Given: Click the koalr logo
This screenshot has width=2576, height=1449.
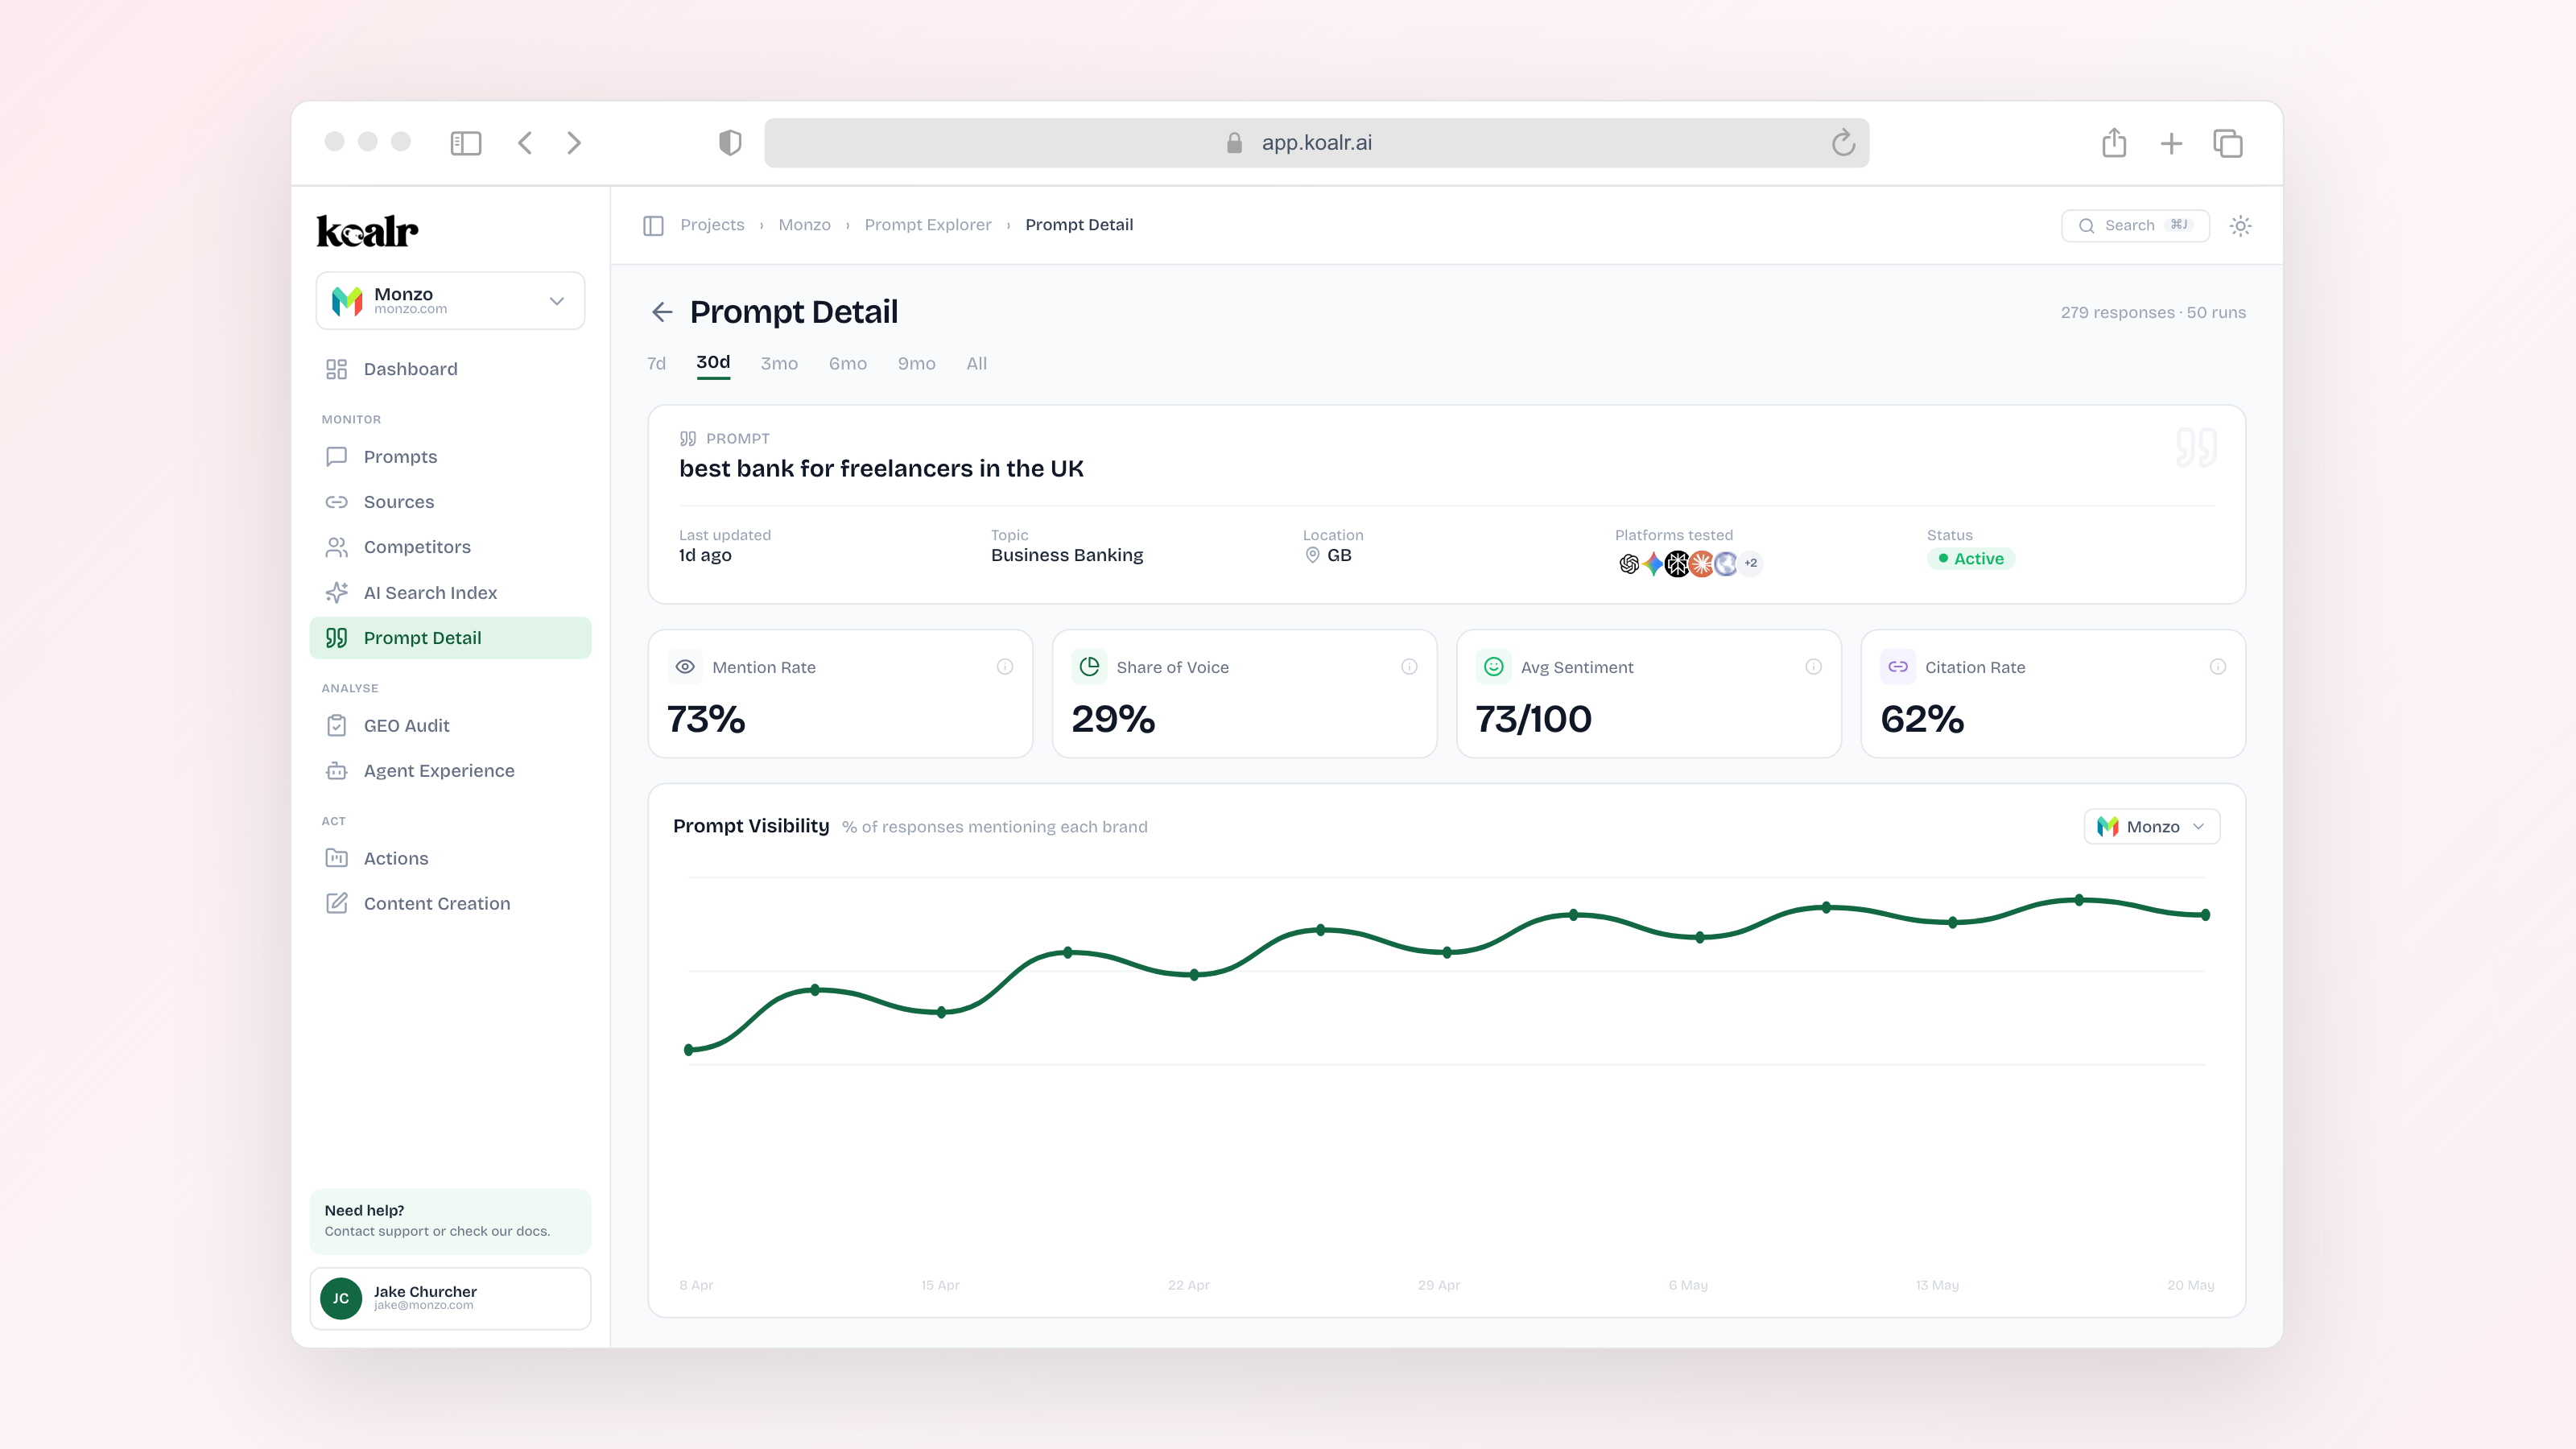Looking at the screenshot, I should tap(367, 231).
